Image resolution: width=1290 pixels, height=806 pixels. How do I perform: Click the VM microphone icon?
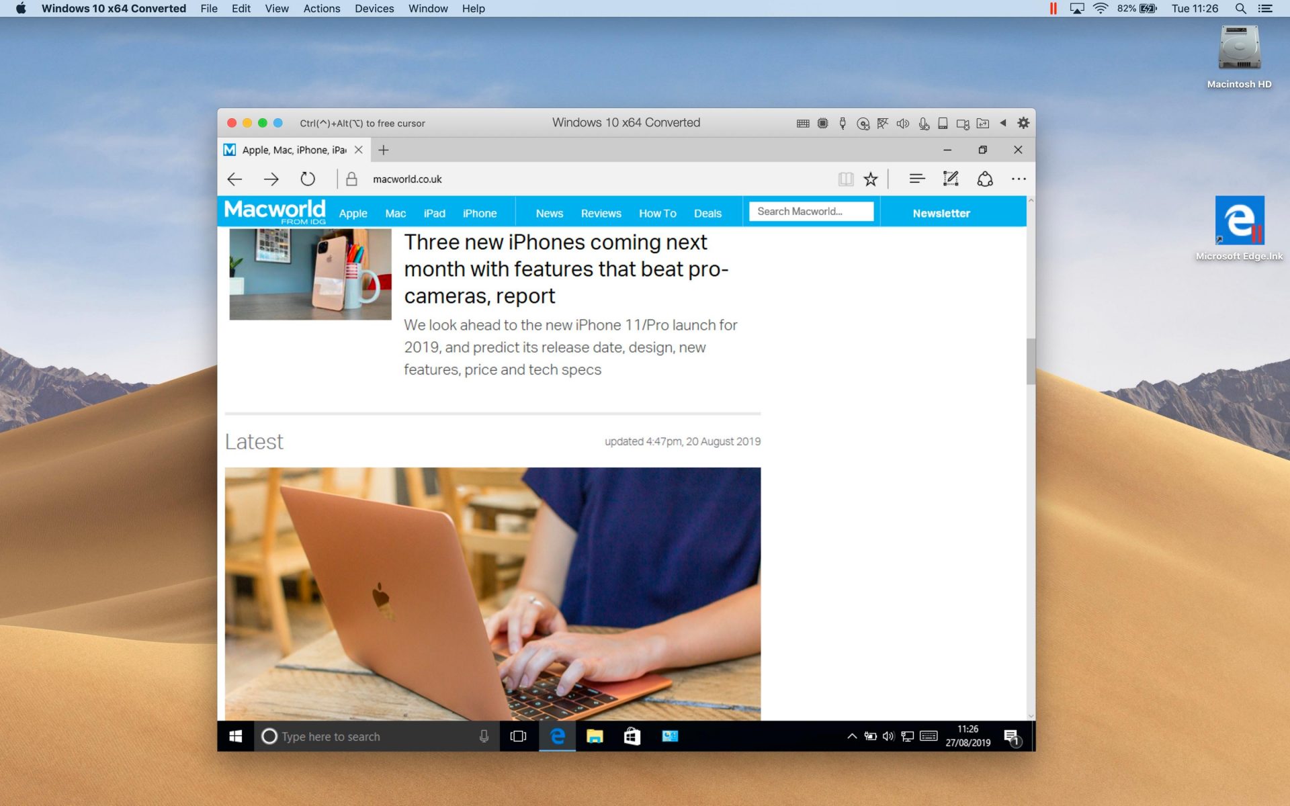pos(924,123)
